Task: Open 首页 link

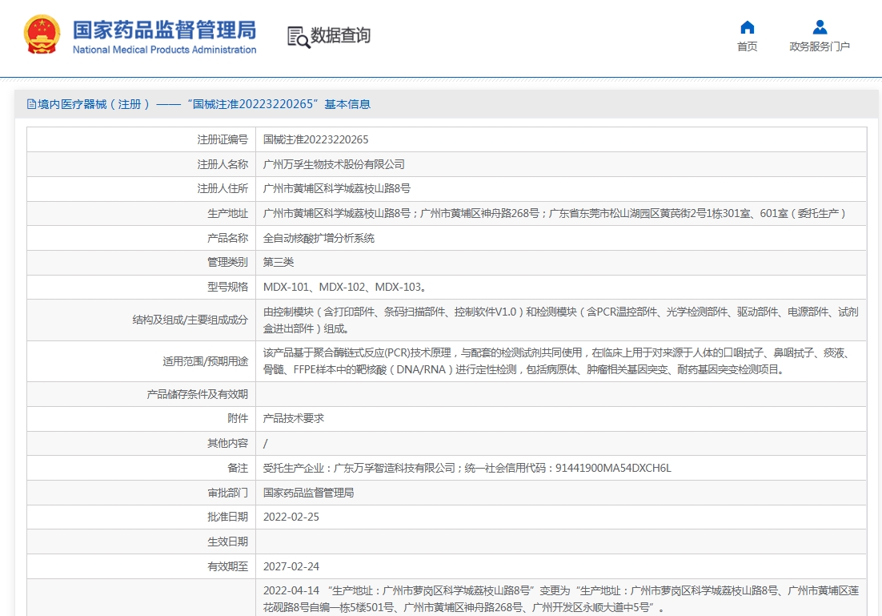Action: (x=747, y=46)
